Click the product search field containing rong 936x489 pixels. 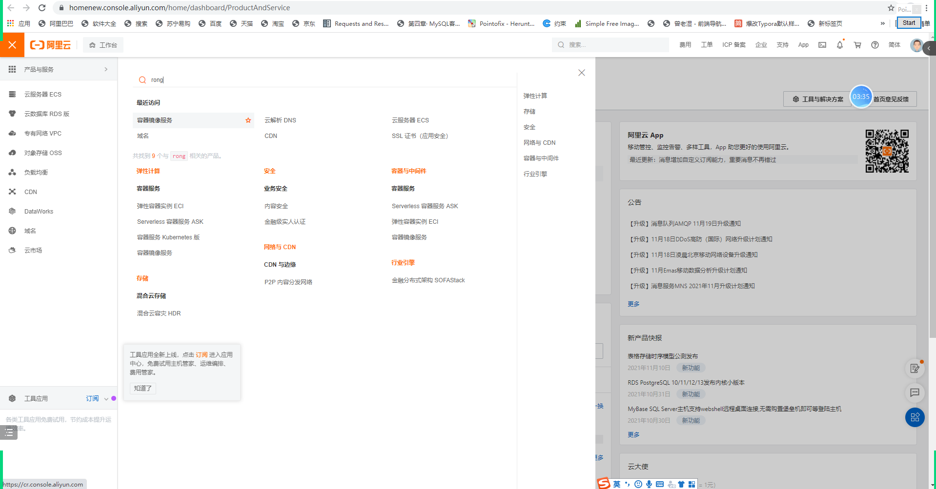[x=325, y=79]
